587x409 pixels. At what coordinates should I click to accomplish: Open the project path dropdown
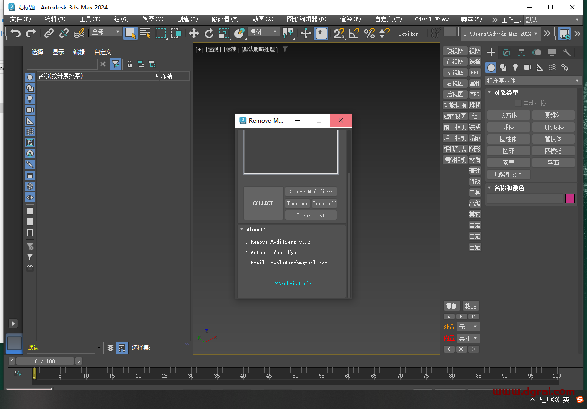[x=501, y=34]
